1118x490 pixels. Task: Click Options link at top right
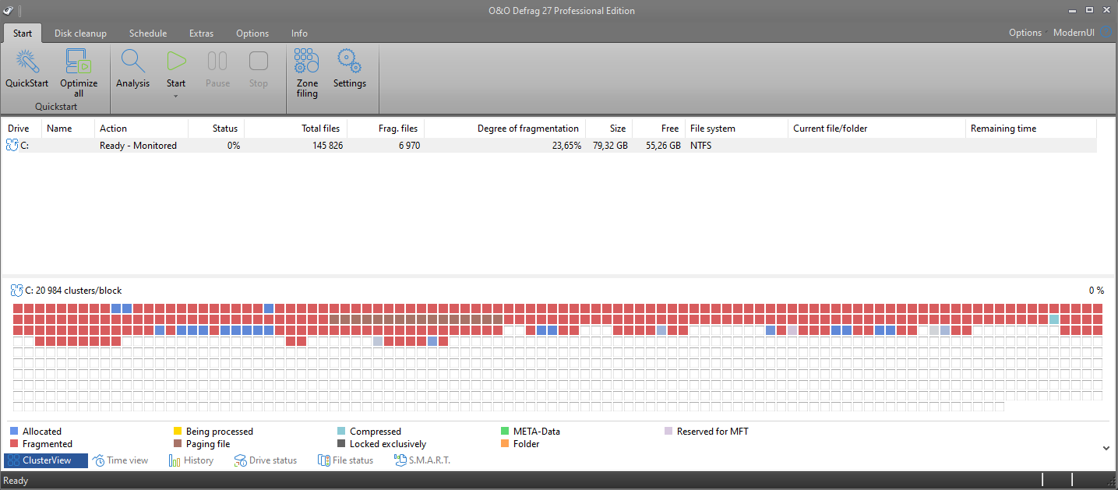[1025, 33]
